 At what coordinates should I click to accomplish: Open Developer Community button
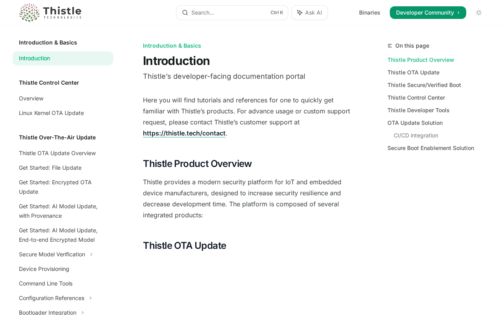coord(428,13)
